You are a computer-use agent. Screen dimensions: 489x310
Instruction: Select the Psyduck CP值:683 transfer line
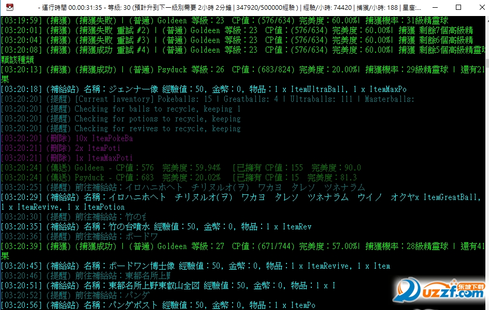click(179, 178)
